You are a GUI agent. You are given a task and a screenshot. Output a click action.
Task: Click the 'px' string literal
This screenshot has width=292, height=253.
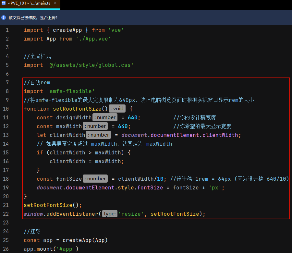(215, 187)
